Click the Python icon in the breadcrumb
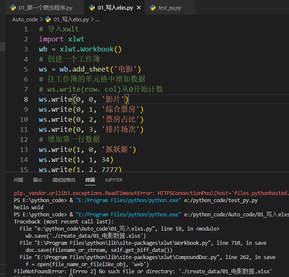 click(48, 20)
